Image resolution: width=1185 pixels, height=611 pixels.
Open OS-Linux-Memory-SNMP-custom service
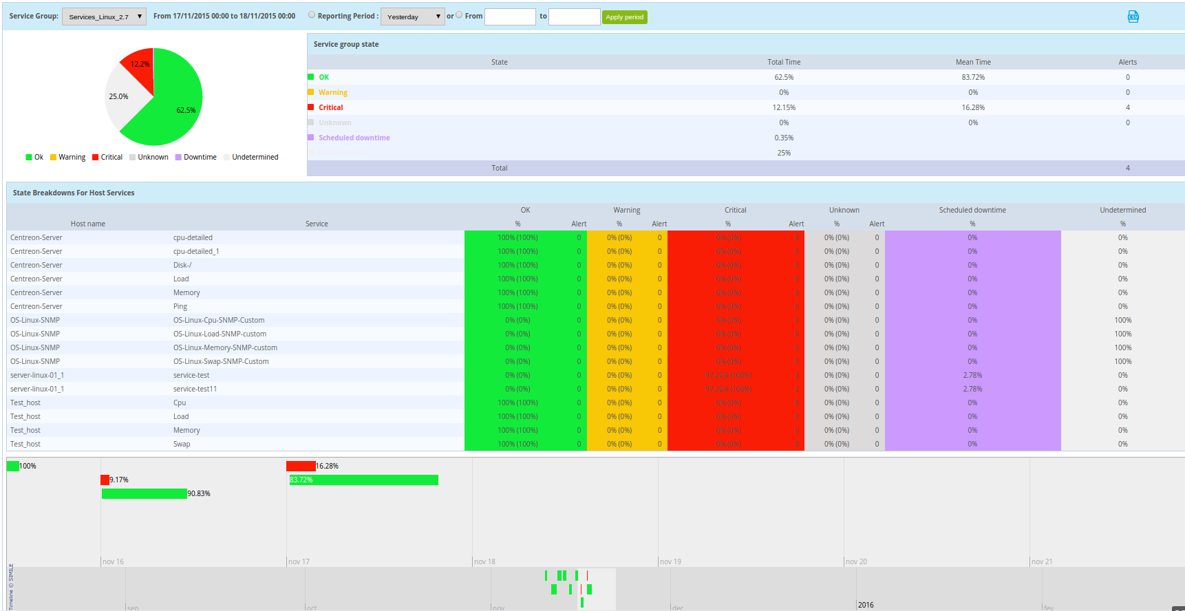[225, 347]
